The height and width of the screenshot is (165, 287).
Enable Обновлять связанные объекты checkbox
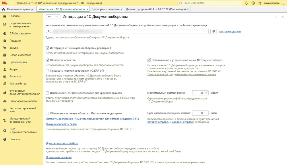click(47, 113)
